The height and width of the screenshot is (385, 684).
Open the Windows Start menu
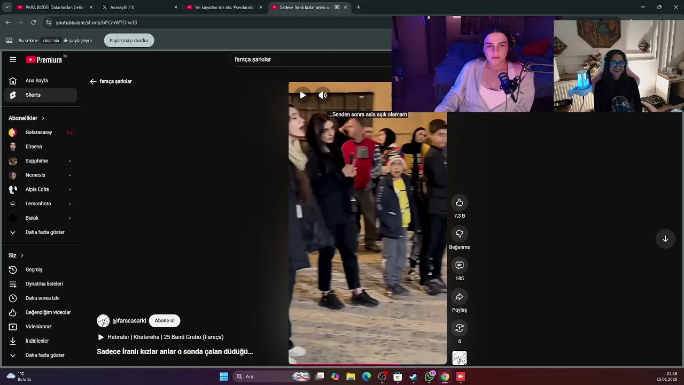(224, 377)
